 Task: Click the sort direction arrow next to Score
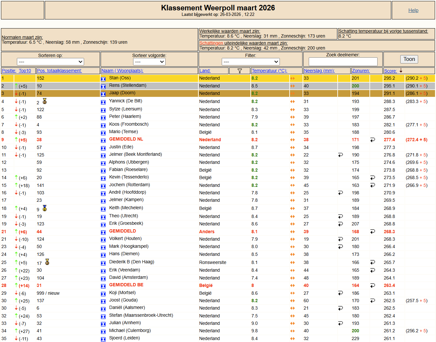(401, 71)
